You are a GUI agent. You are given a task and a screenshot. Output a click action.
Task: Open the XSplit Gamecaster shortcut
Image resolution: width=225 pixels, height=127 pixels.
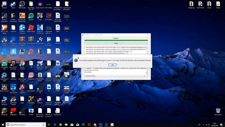13,89
